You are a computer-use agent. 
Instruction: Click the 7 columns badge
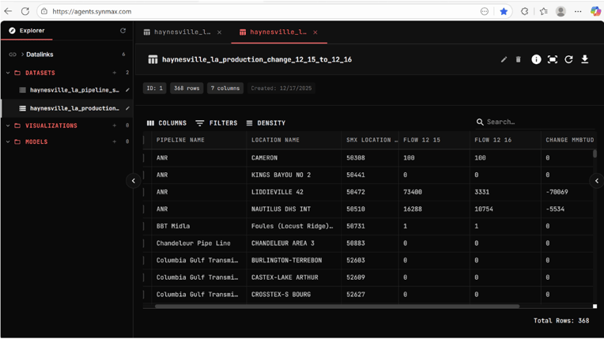coord(225,89)
